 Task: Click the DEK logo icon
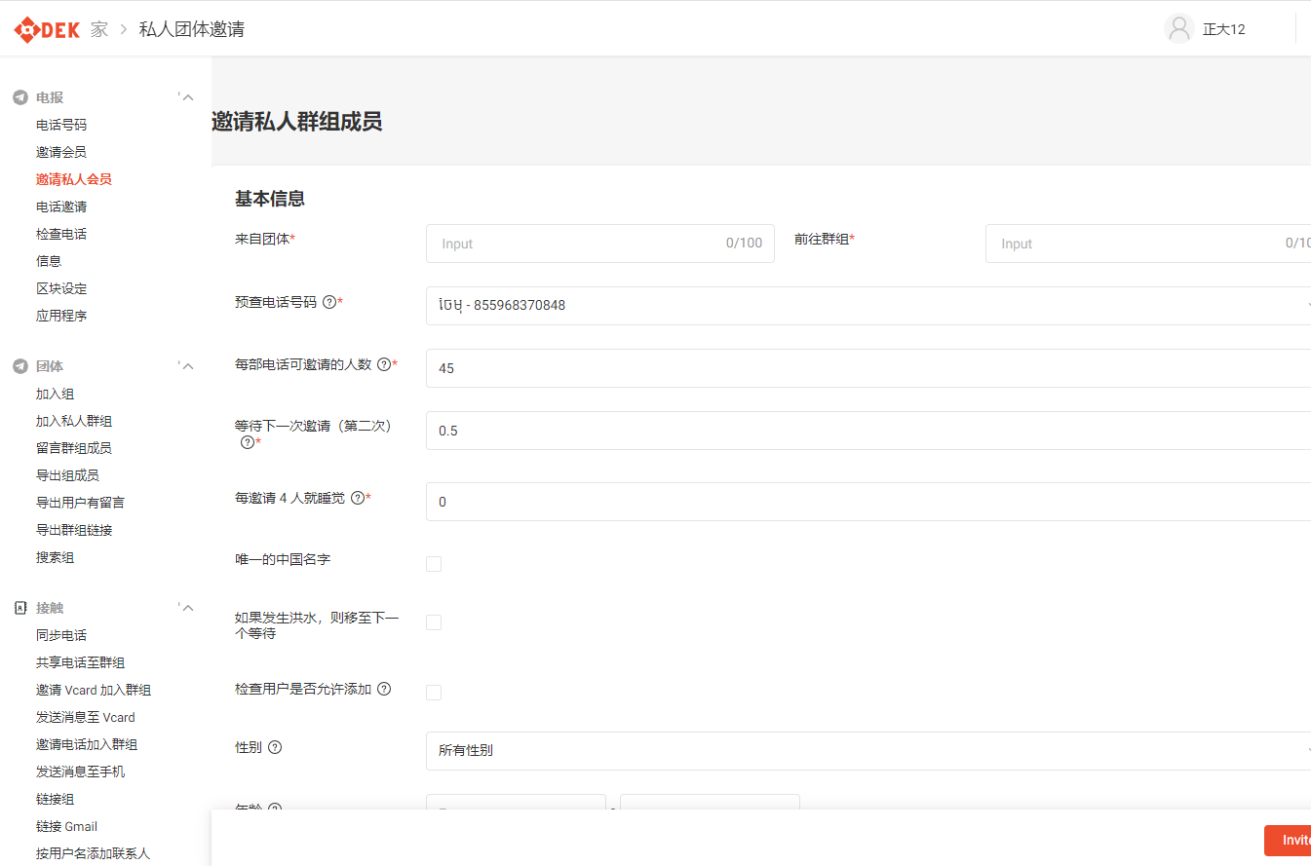click(25, 29)
